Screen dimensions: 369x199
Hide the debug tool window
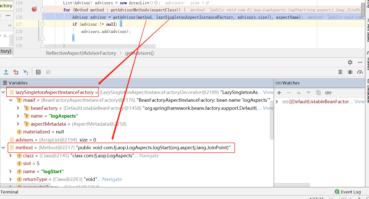coord(360,62)
